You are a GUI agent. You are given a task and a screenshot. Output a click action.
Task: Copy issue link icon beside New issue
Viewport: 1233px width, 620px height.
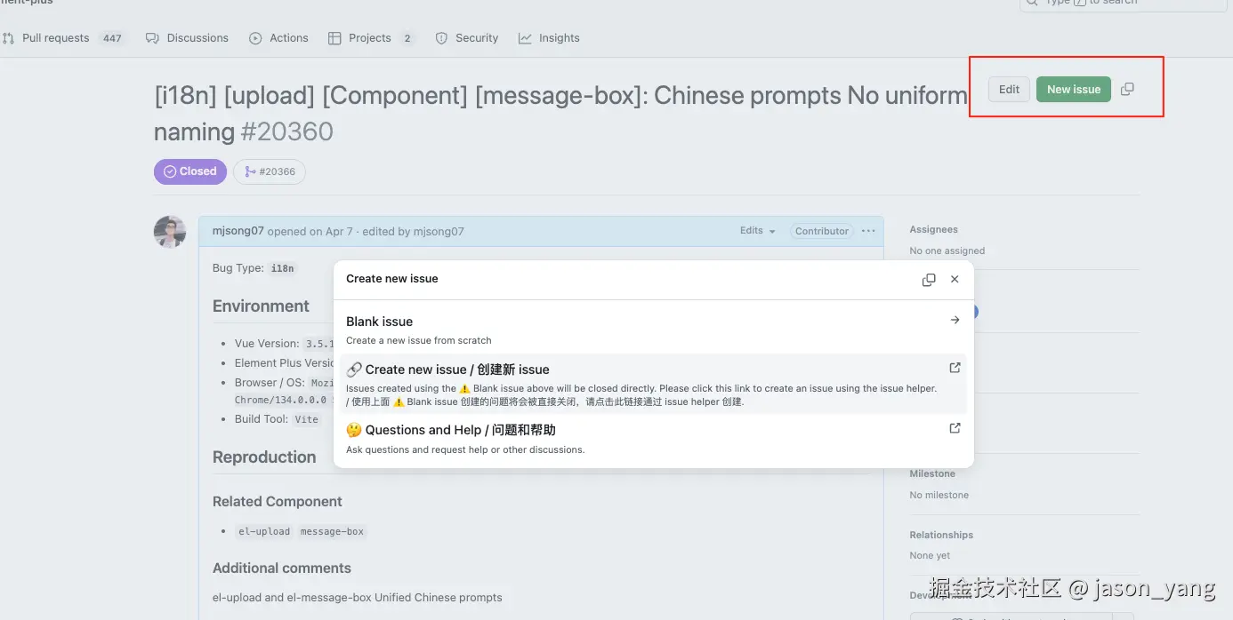tap(1127, 89)
